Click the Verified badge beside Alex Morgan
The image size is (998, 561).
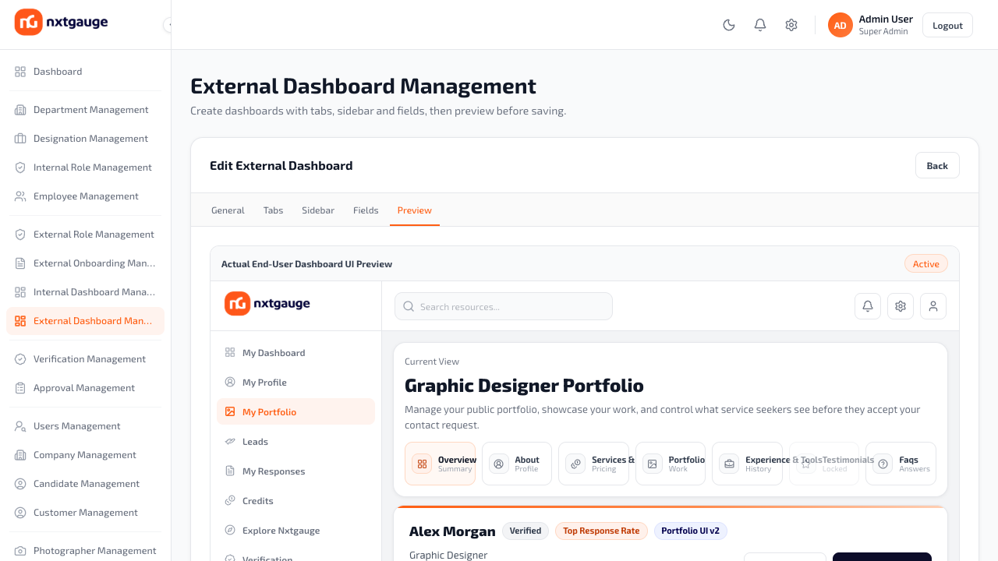tap(526, 531)
